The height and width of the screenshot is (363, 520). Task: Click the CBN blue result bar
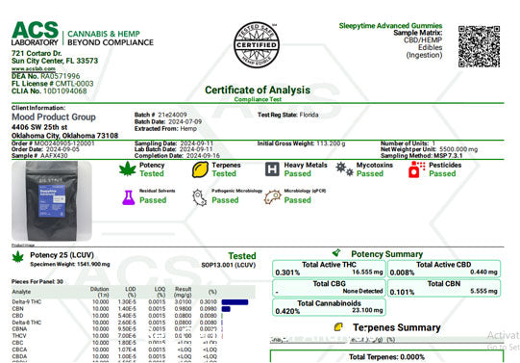(226, 309)
